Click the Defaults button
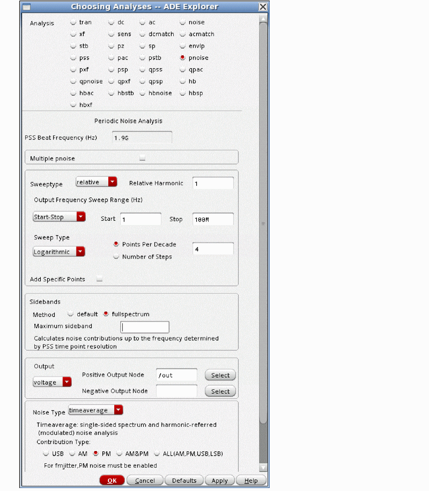Image resolution: width=429 pixels, height=491 pixels. click(184, 480)
